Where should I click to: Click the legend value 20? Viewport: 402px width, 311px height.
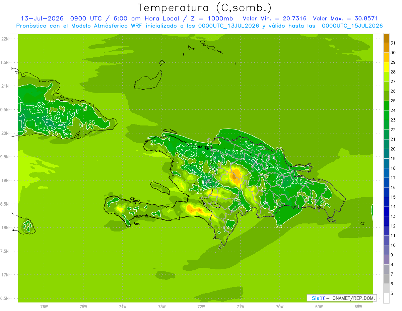click(393, 149)
